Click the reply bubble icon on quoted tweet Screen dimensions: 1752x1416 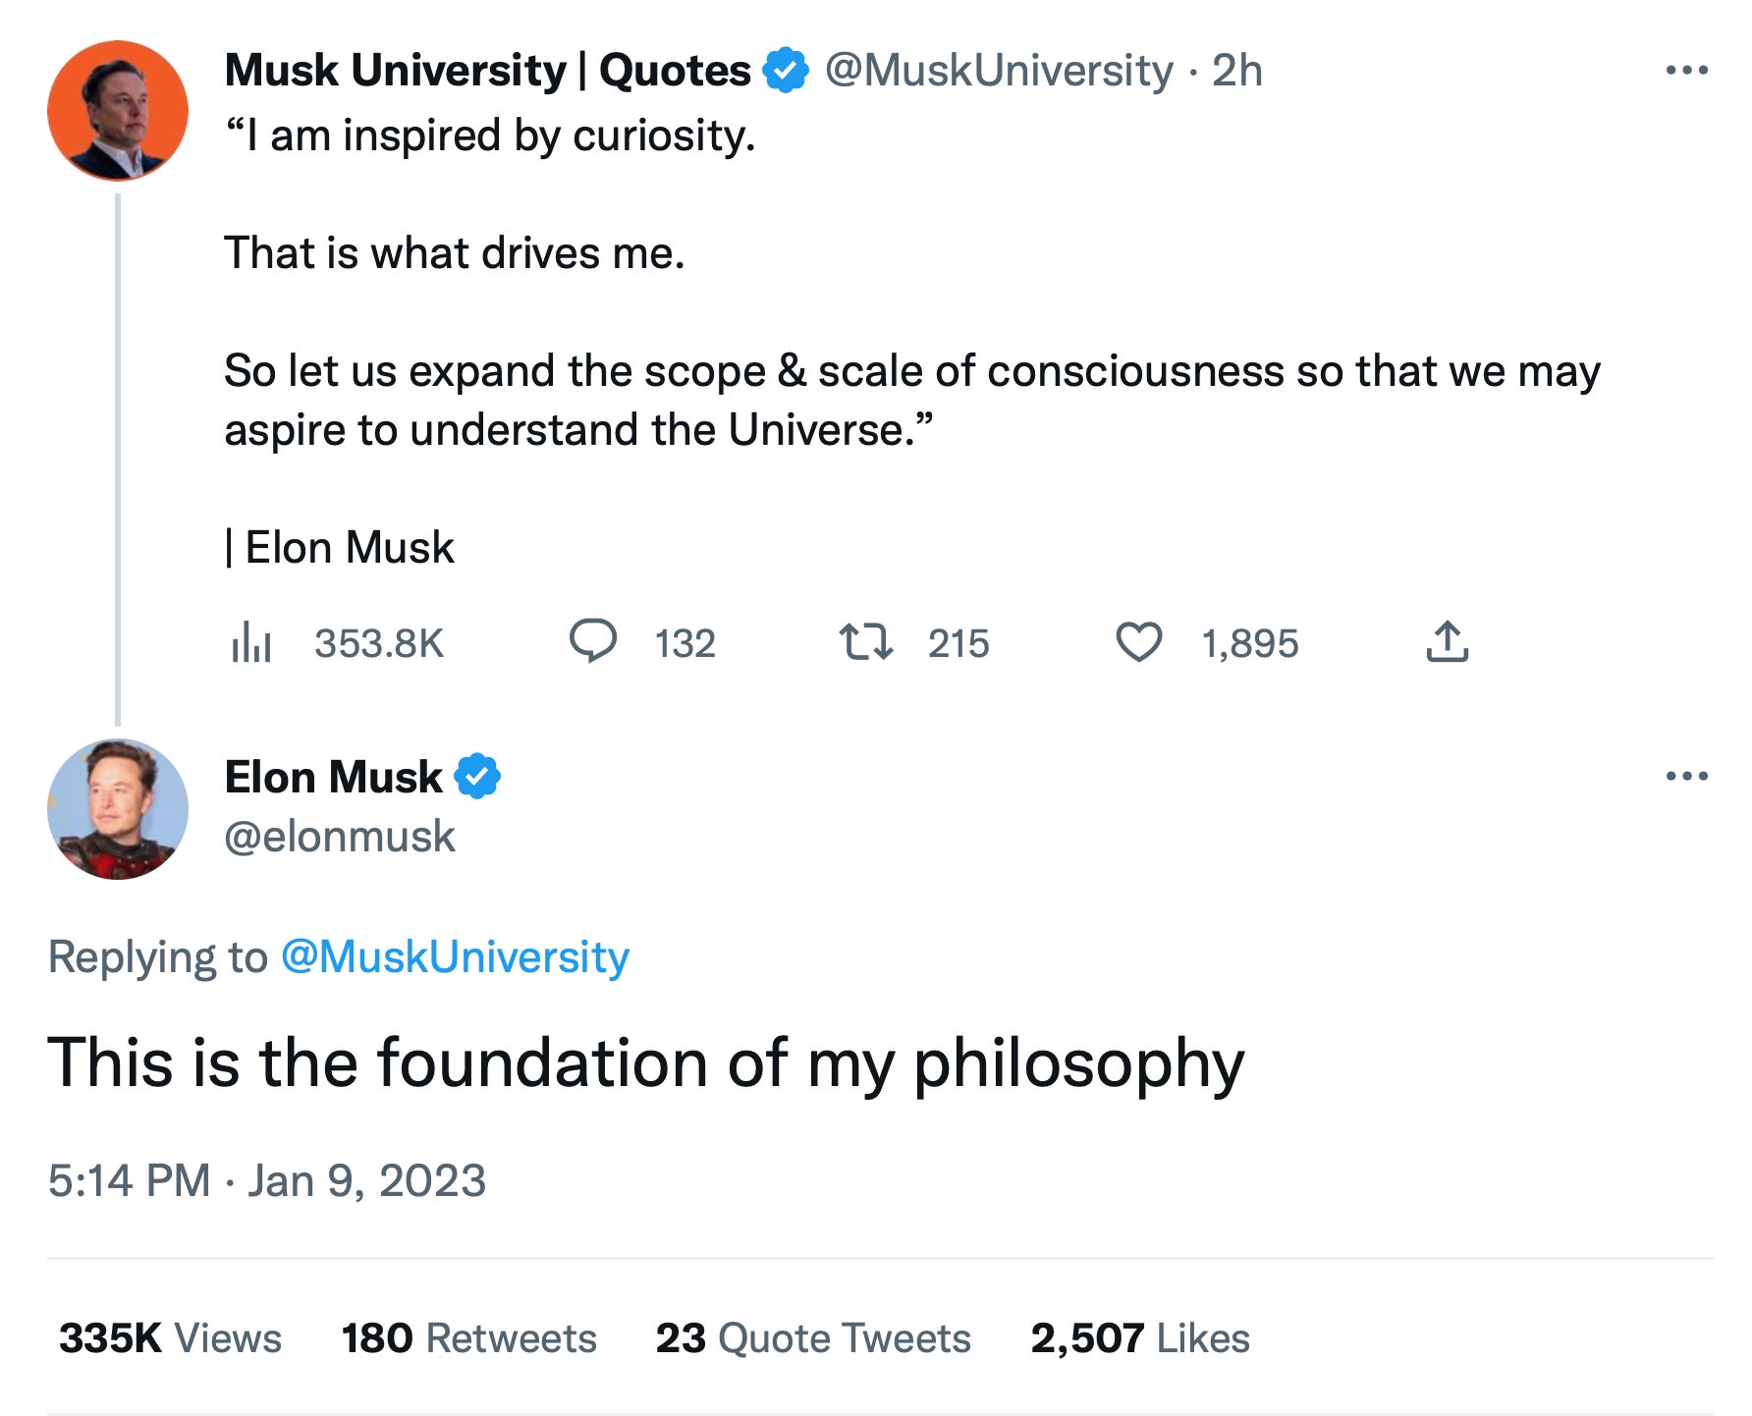[x=593, y=642]
